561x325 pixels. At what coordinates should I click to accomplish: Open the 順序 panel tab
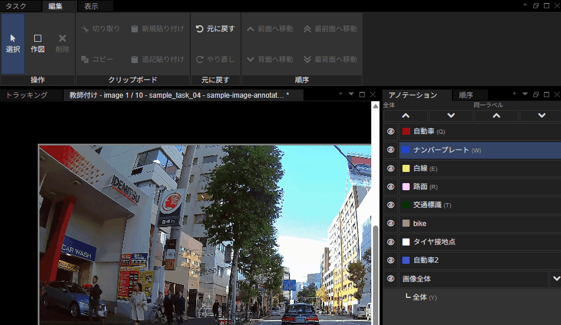(466, 95)
